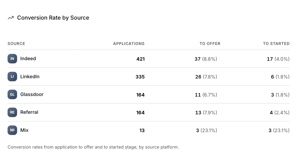
Task: Select the Mix source name
Action: click(24, 130)
